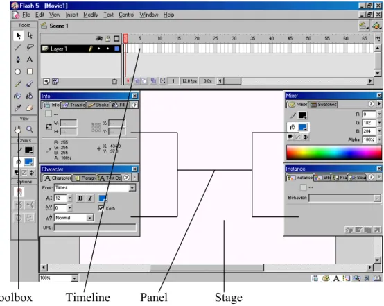
Task: Select the Line tool
Action: [18, 47]
